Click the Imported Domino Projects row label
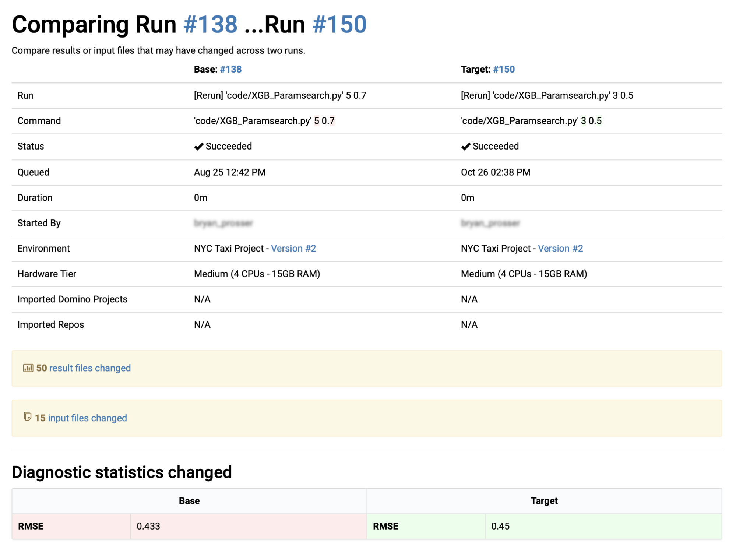The image size is (736, 552). pos(73,299)
